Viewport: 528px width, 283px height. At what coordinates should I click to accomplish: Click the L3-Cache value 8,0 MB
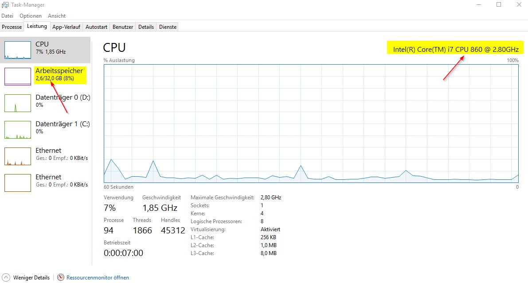pos(268,253)
